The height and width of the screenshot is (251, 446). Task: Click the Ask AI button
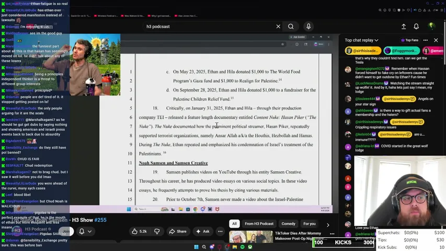(202, 231)
